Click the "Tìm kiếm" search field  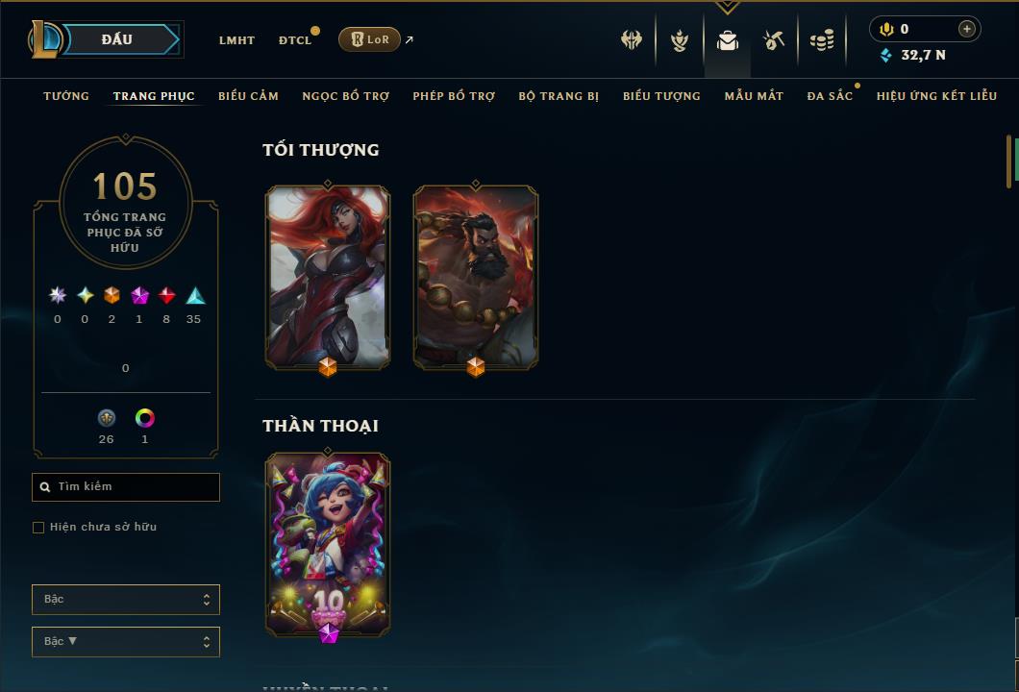(x=126, y=486)
